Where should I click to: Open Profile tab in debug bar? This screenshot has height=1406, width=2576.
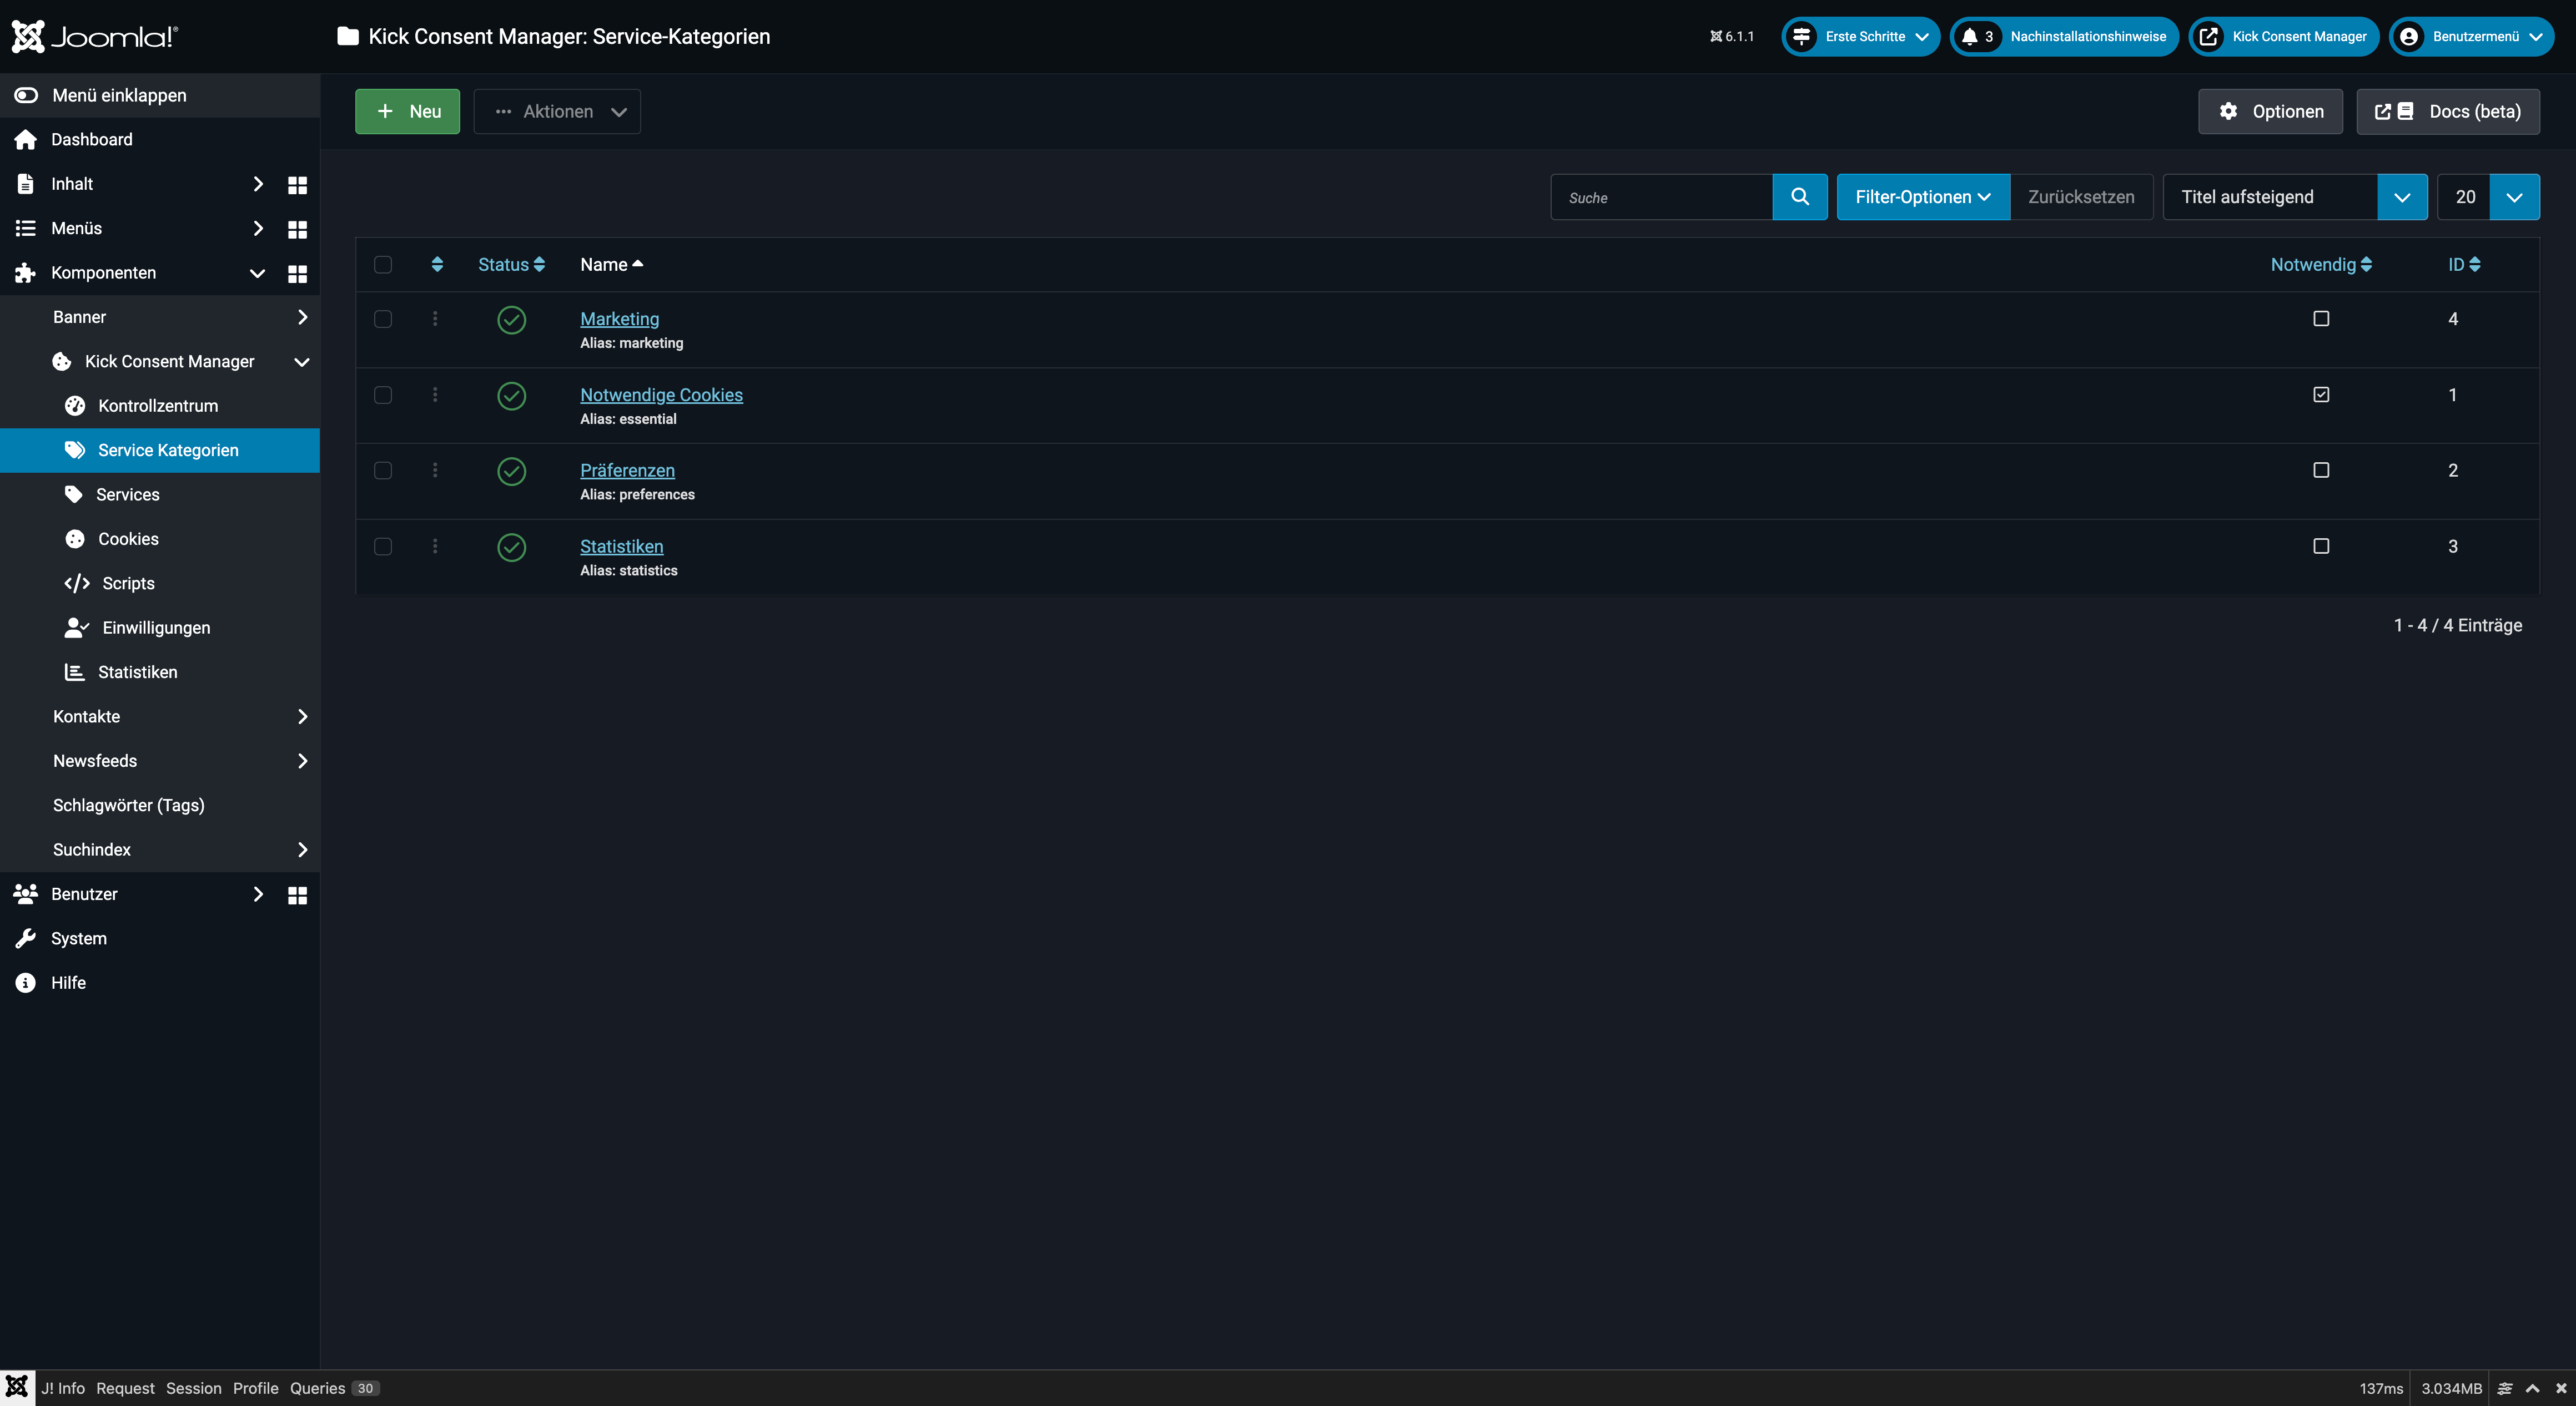[255, 1388]
